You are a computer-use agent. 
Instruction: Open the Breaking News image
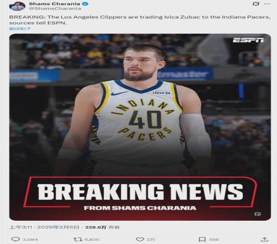click(x=140, y=127)
